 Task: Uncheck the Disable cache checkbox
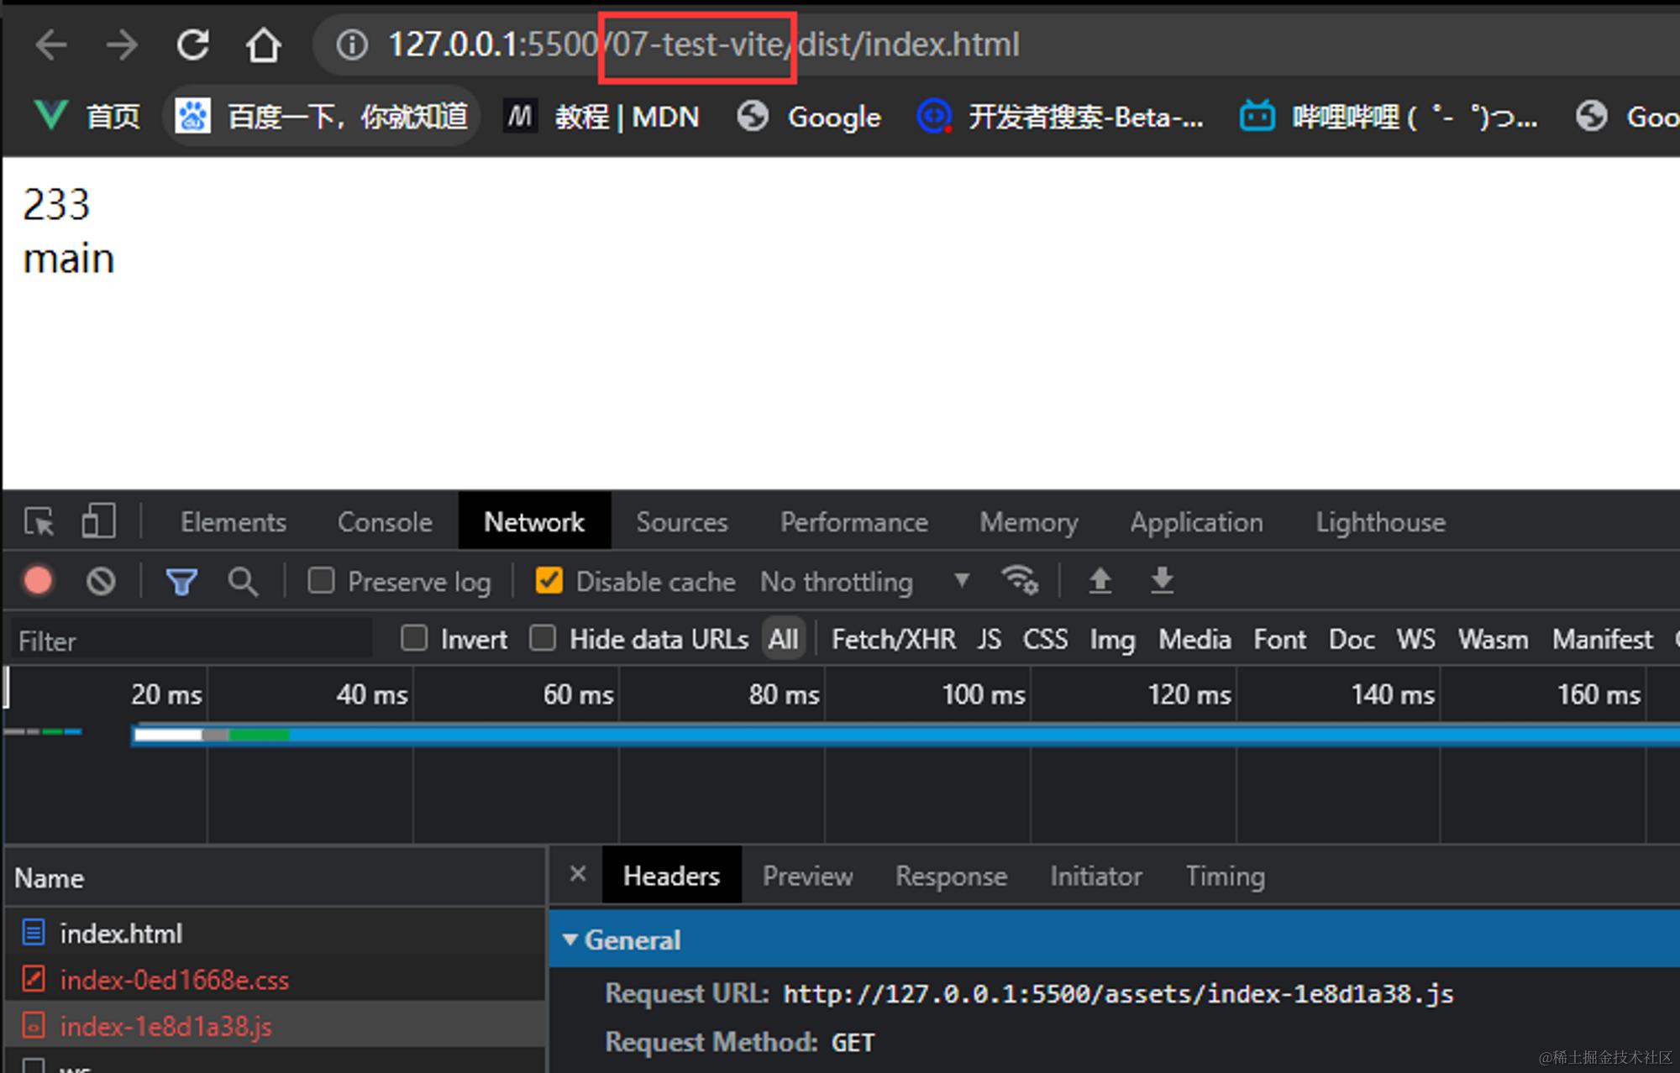[549, 581]
